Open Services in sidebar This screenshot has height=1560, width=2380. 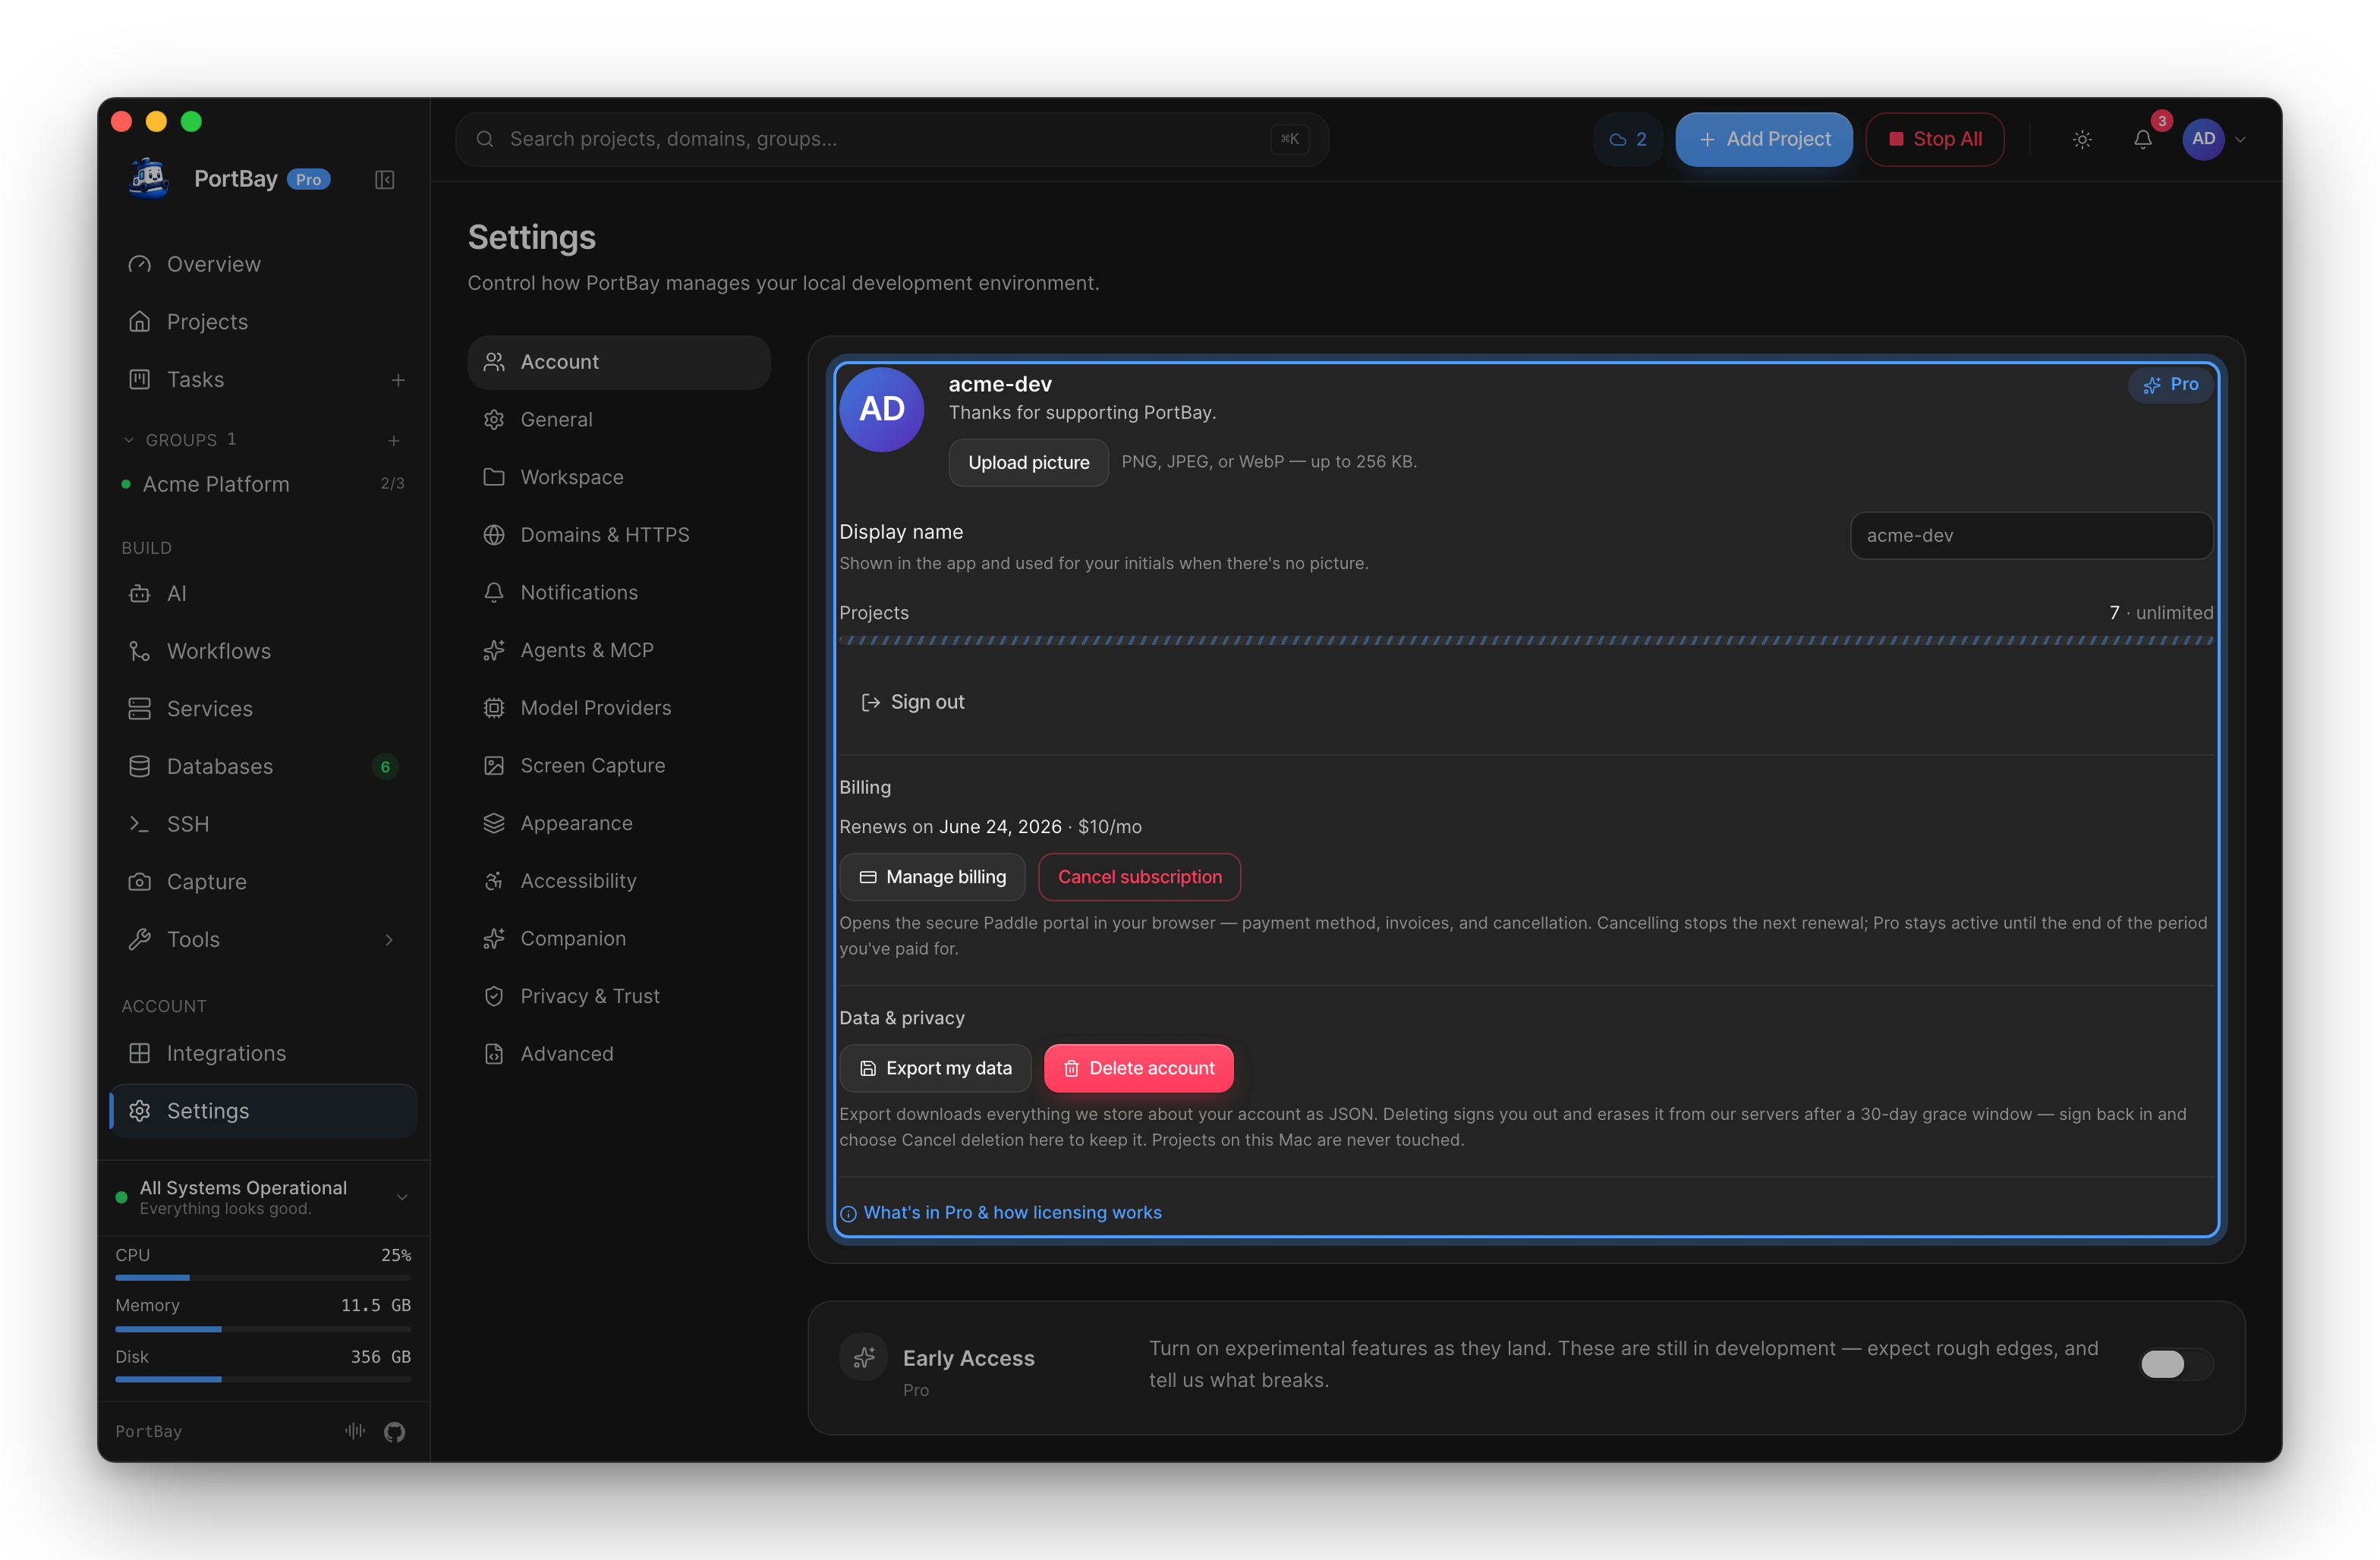pyautogui.click(x=264, y=709)
